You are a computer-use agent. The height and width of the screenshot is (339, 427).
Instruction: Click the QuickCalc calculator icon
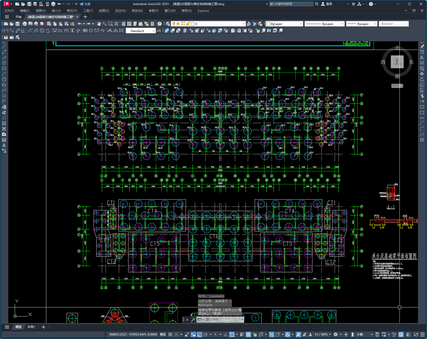click(x=152, y=24)
